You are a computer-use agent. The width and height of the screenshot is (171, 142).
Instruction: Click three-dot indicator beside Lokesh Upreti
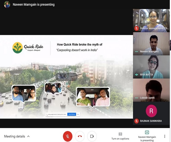pyautogui.click(x=137, y=98)
